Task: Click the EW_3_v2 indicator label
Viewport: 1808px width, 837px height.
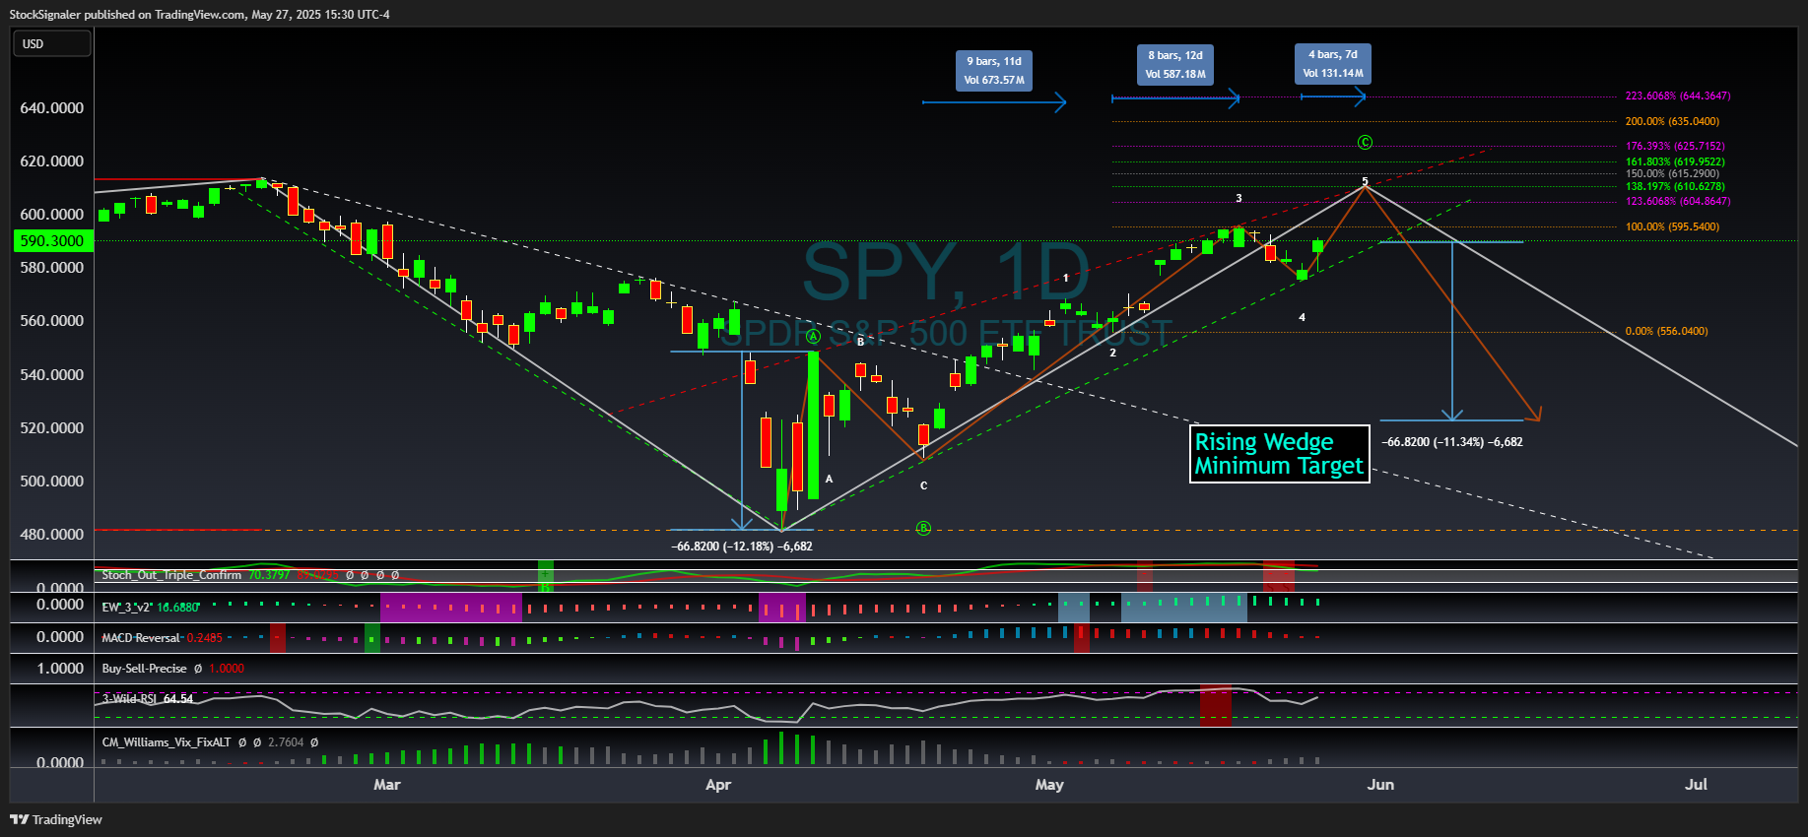Action: coord(127,607)
